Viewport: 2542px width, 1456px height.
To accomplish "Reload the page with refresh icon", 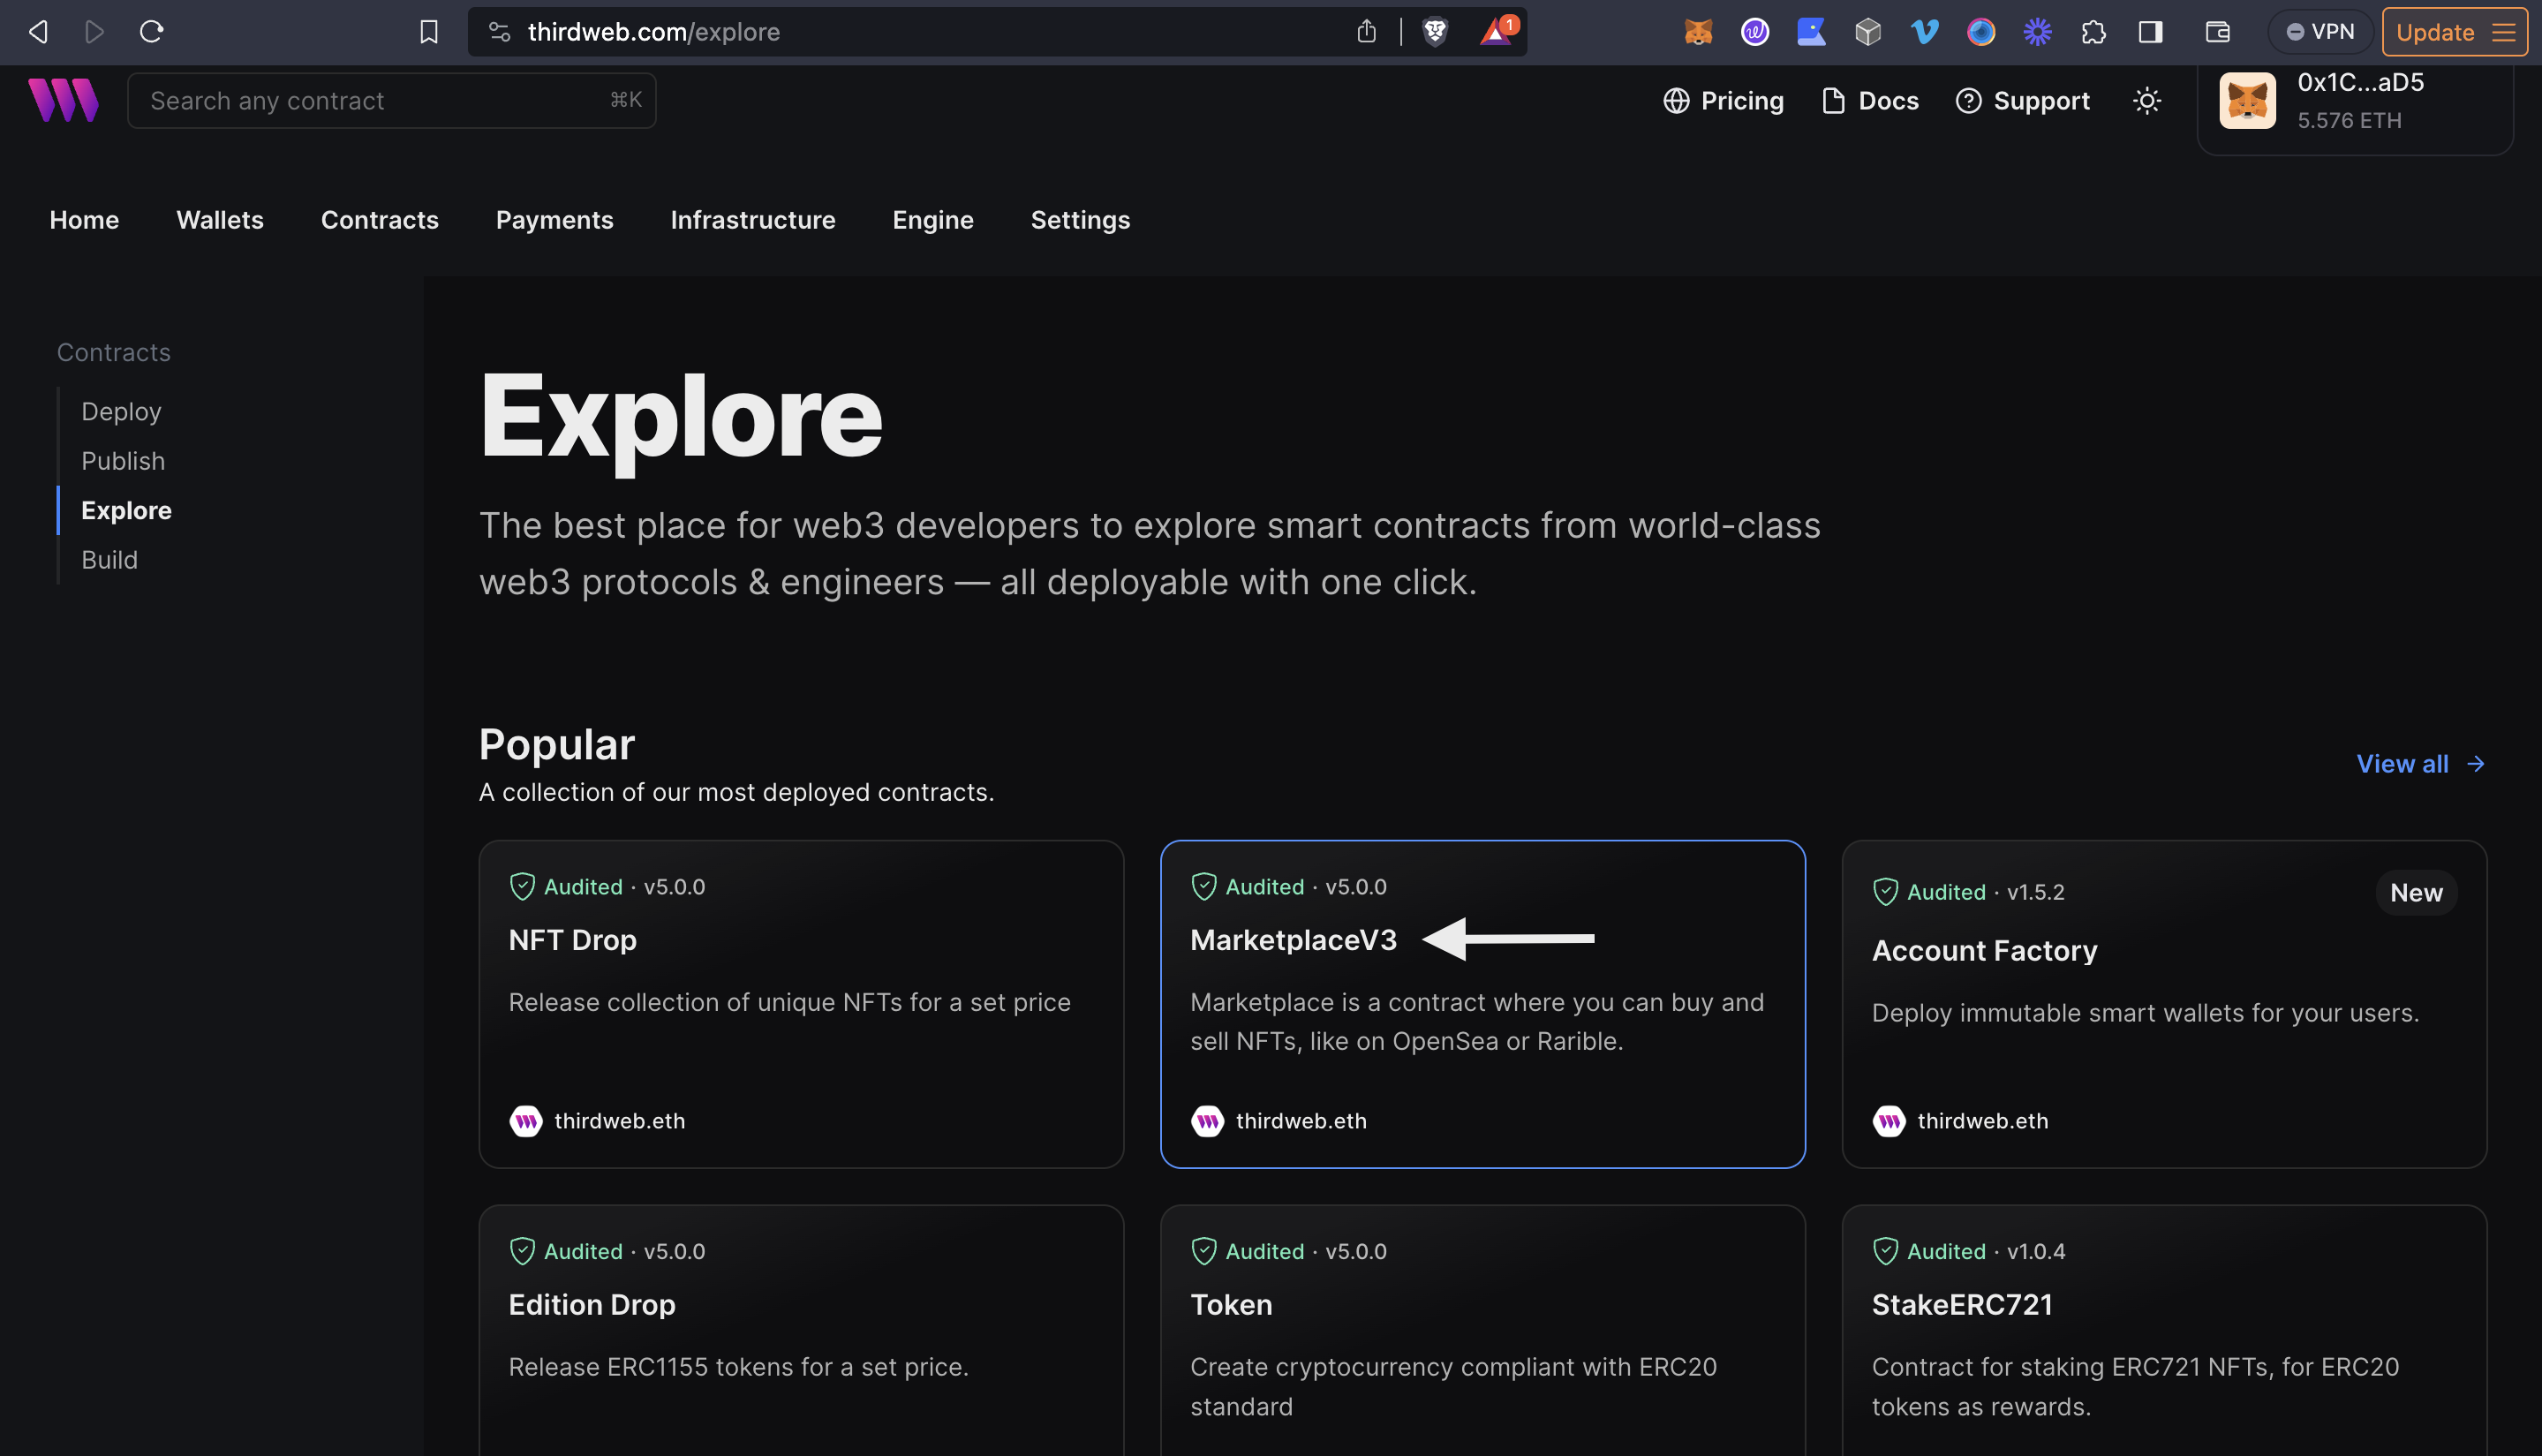I will click(152, 32).
